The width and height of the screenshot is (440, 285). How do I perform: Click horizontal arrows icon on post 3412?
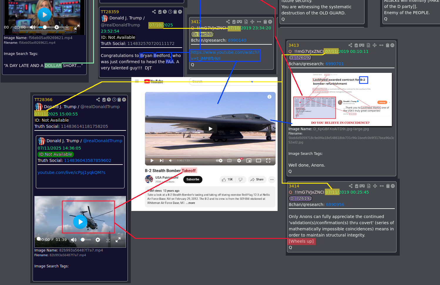pos(259,22)
